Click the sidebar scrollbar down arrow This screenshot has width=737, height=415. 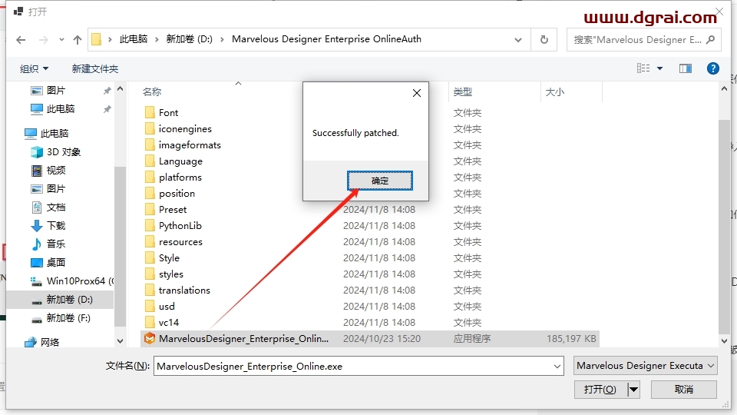(120, 341)
